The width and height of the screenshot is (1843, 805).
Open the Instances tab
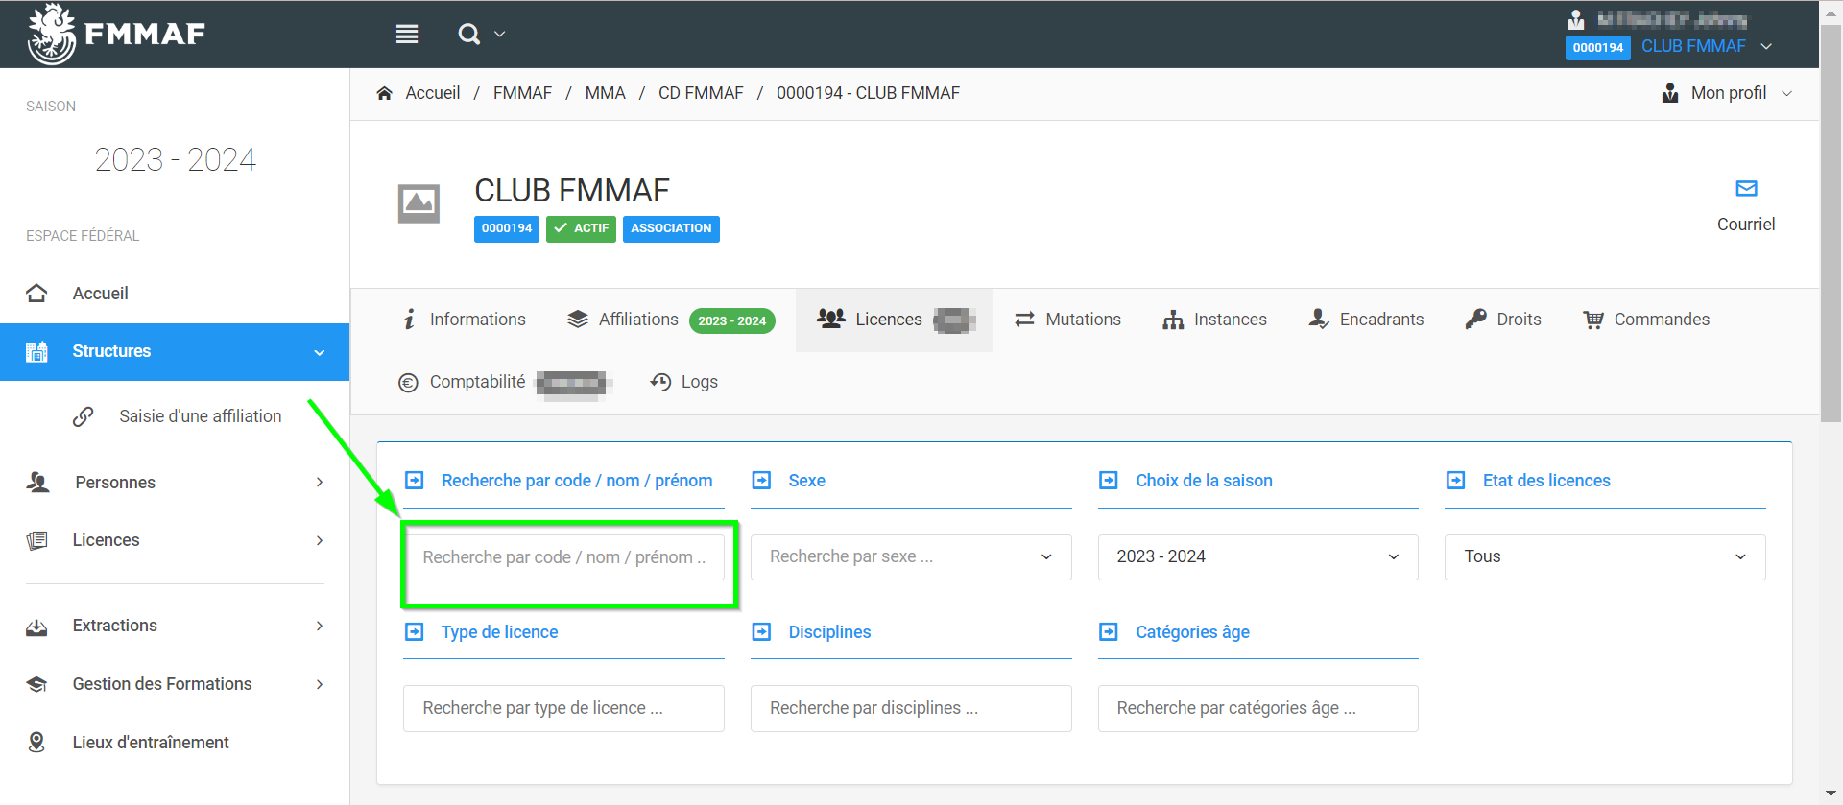click(1214, 320)
